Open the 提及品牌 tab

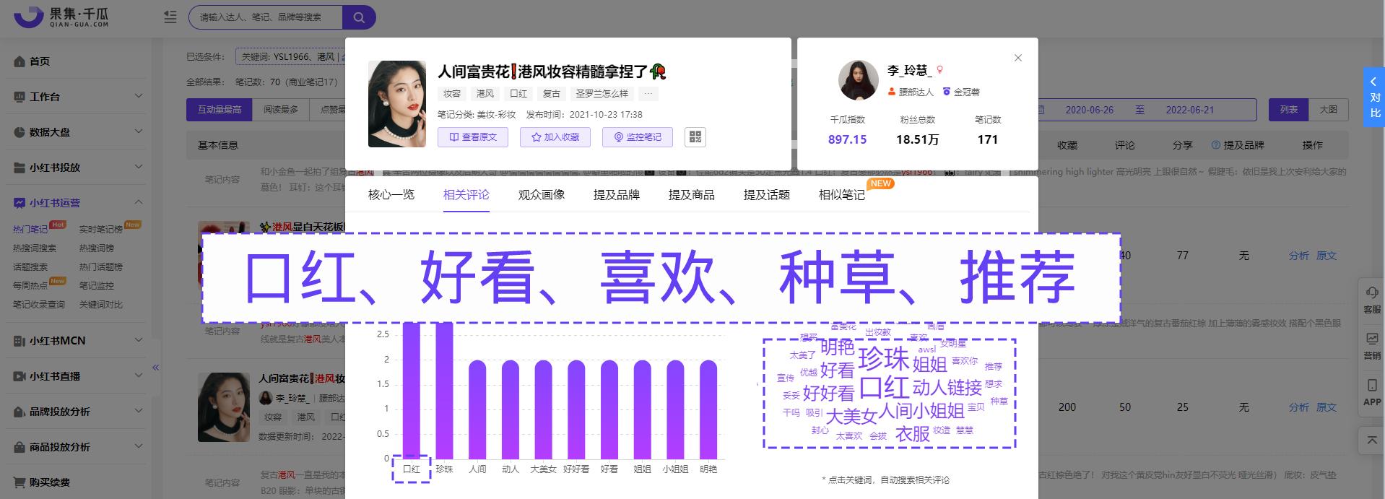[616, 195]
